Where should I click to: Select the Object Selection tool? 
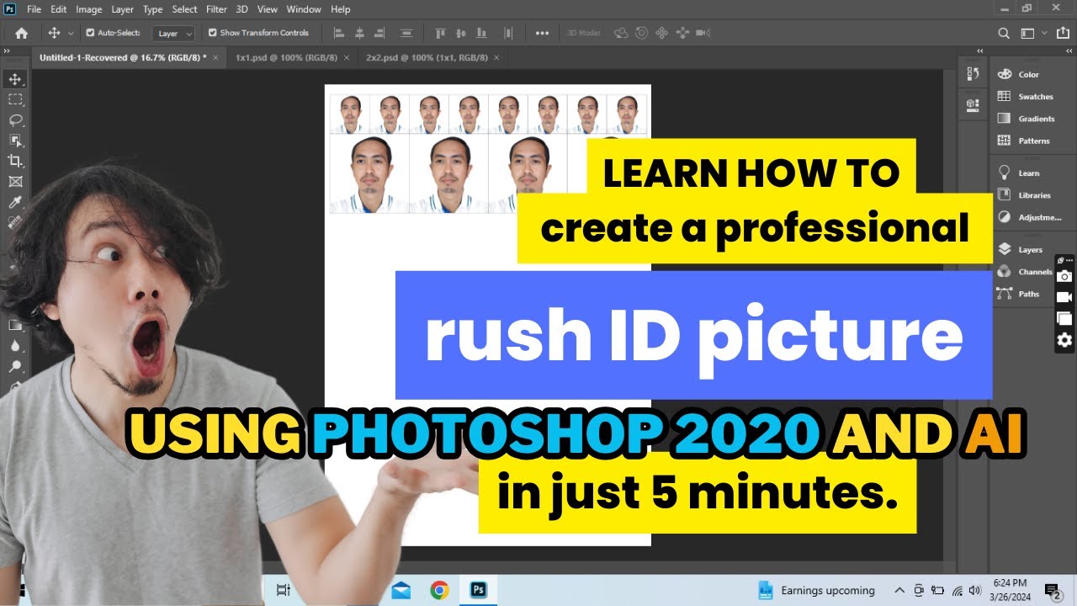[x=15, y=140]
